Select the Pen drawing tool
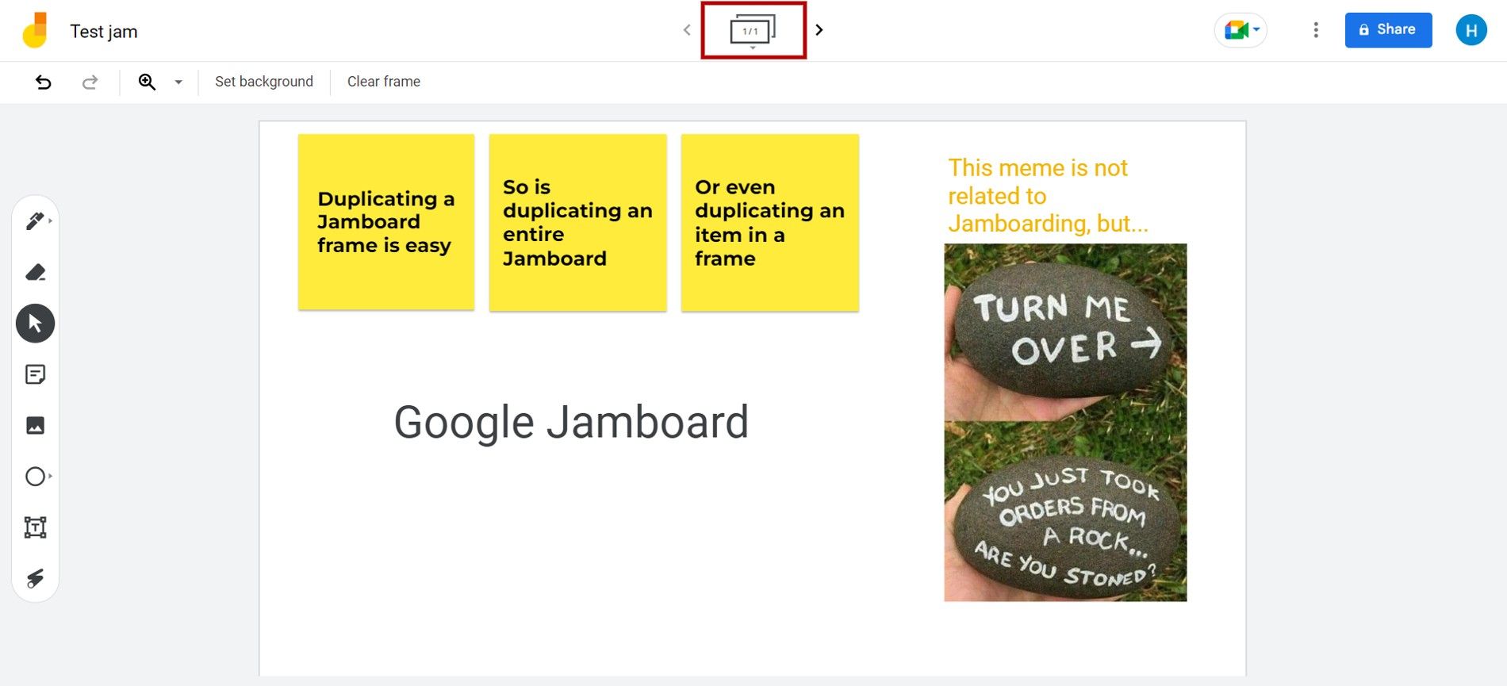 click(x=35, y=221)
